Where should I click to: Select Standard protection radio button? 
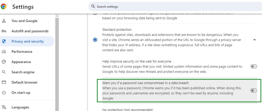(x=95, y=40)
